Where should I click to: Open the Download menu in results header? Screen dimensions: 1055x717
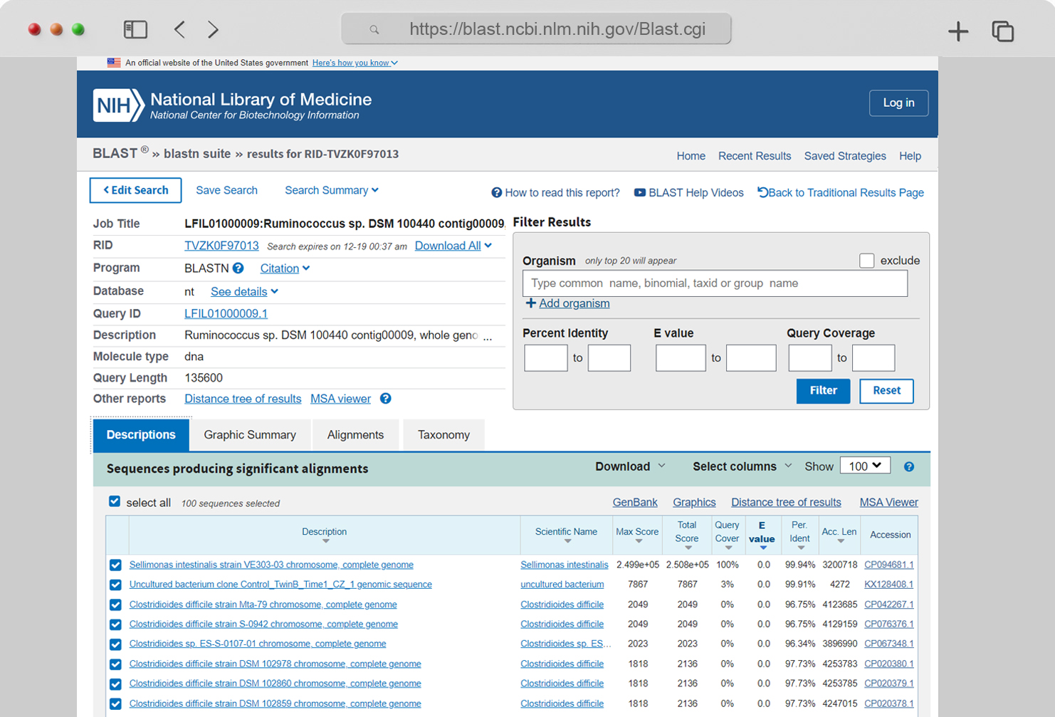tap(631, 466)
